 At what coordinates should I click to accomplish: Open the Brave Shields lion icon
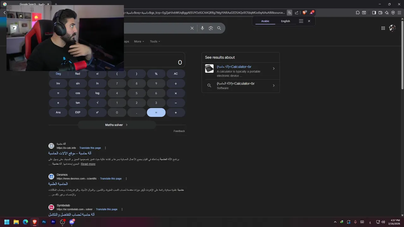304,13
